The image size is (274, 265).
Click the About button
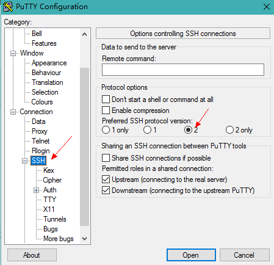[32, 255]
